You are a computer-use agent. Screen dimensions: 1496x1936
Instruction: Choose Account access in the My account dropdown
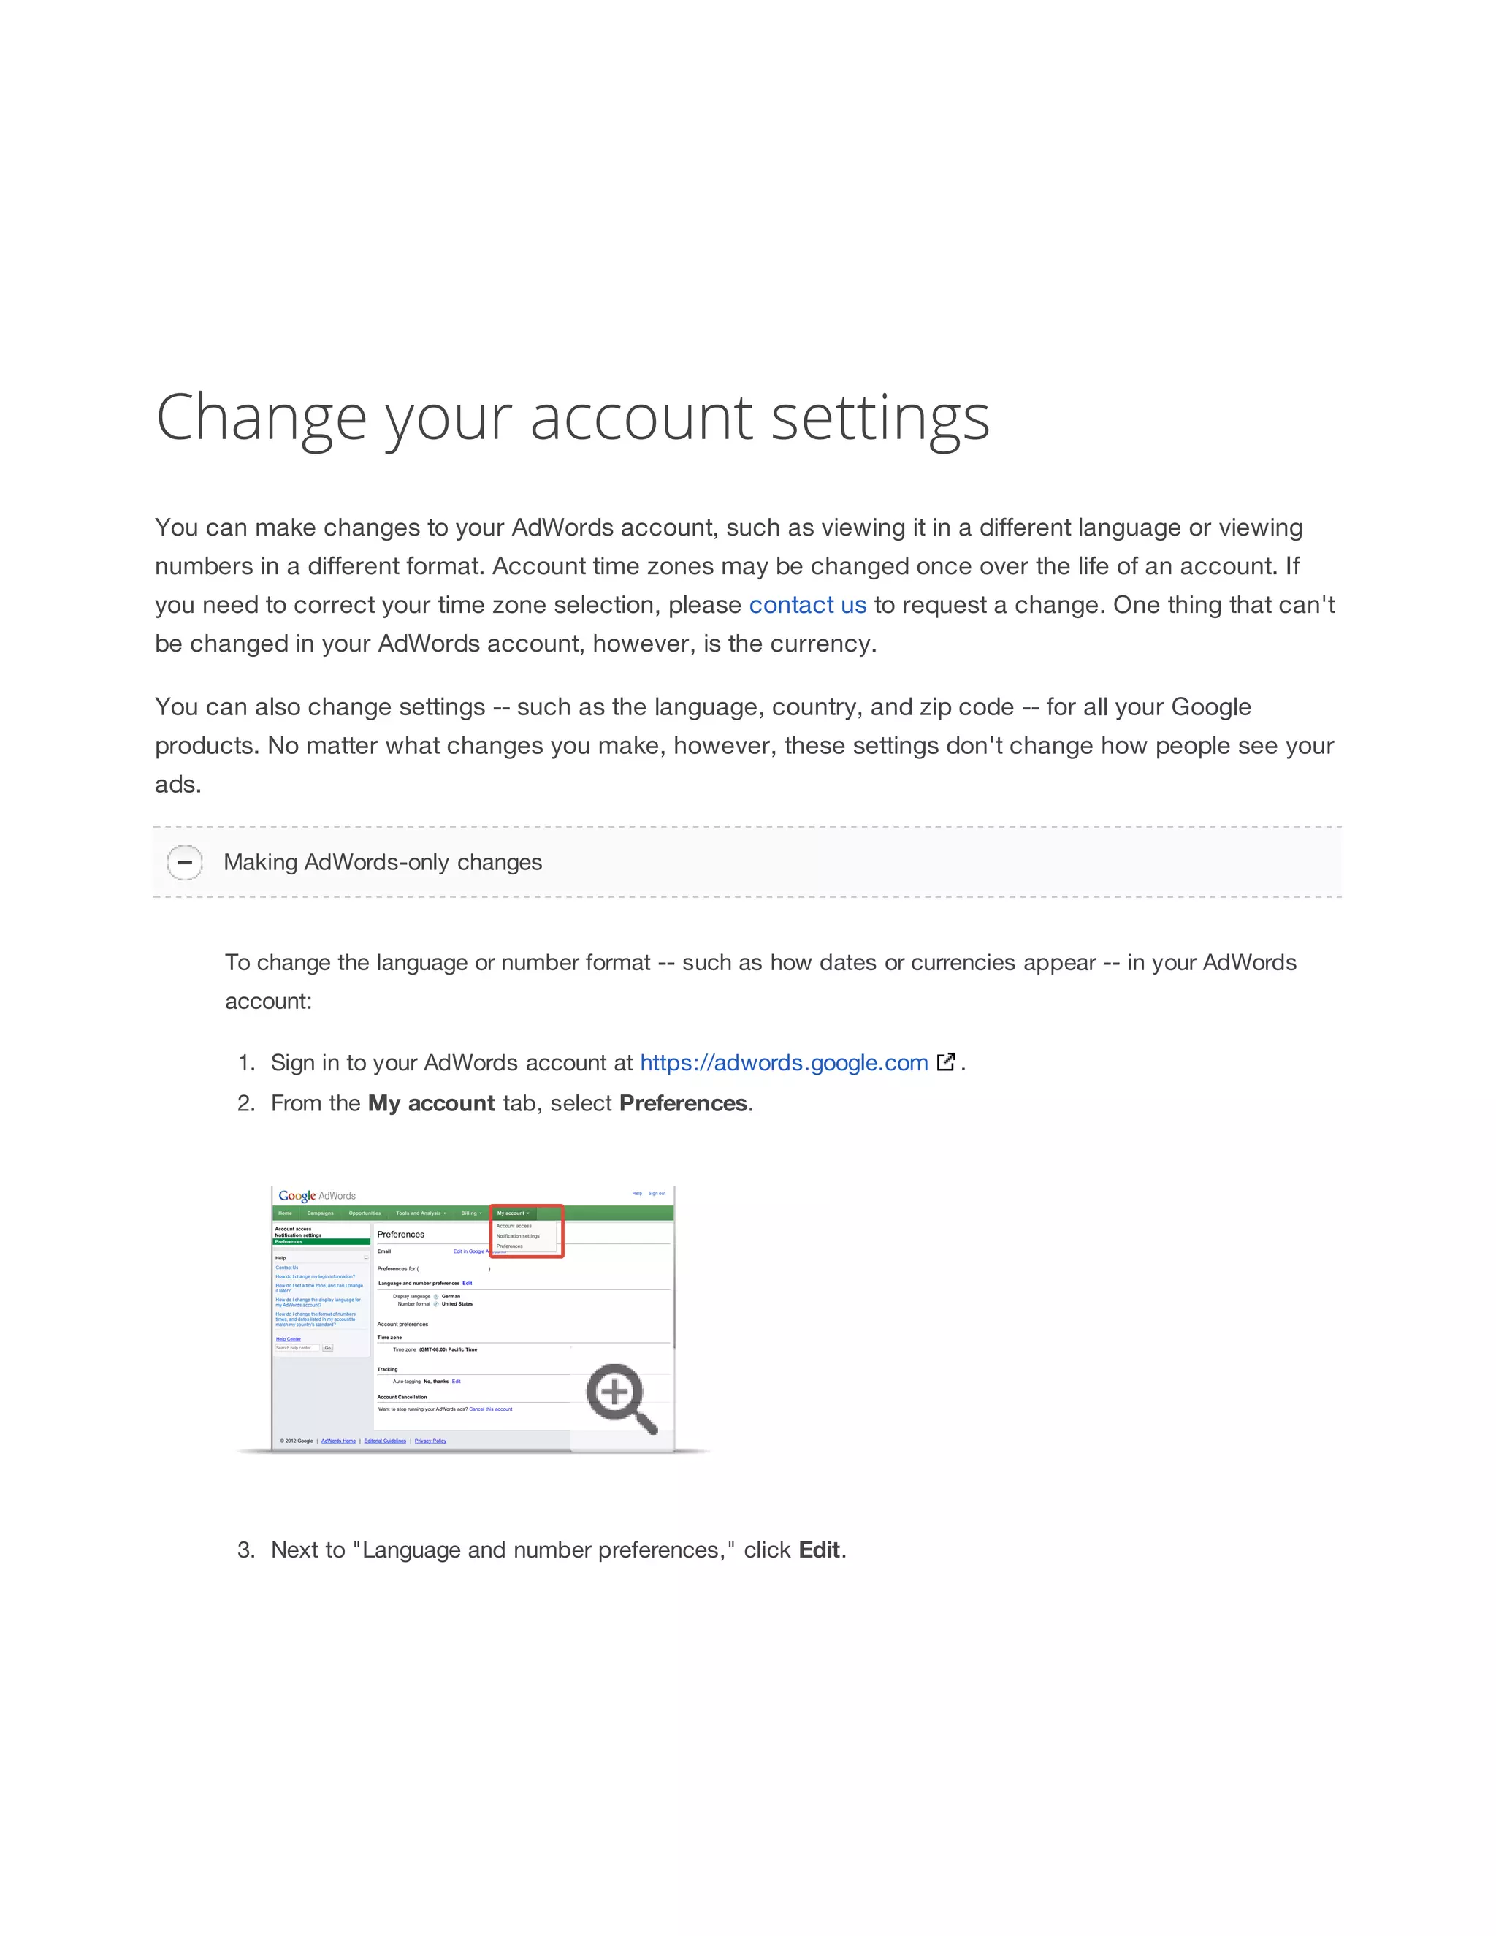514,1226
